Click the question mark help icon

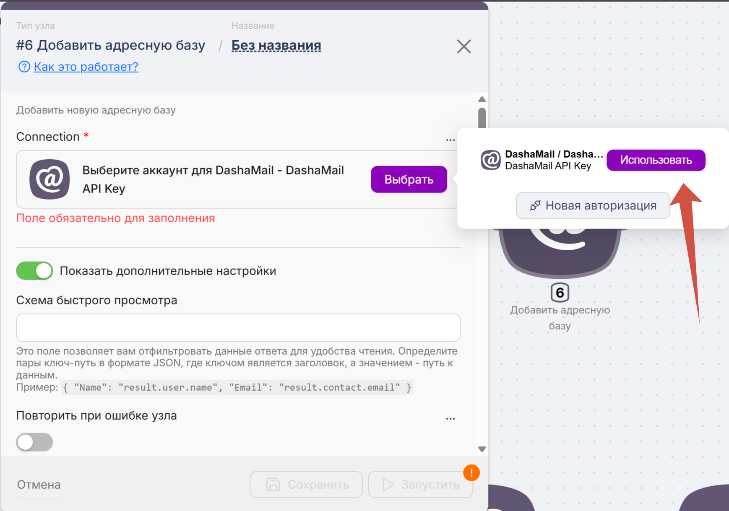pos(24,67)
